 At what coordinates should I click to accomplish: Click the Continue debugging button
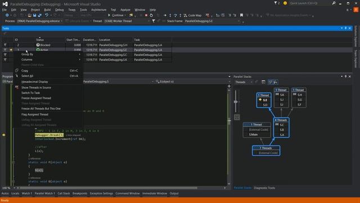click(116, 15)
